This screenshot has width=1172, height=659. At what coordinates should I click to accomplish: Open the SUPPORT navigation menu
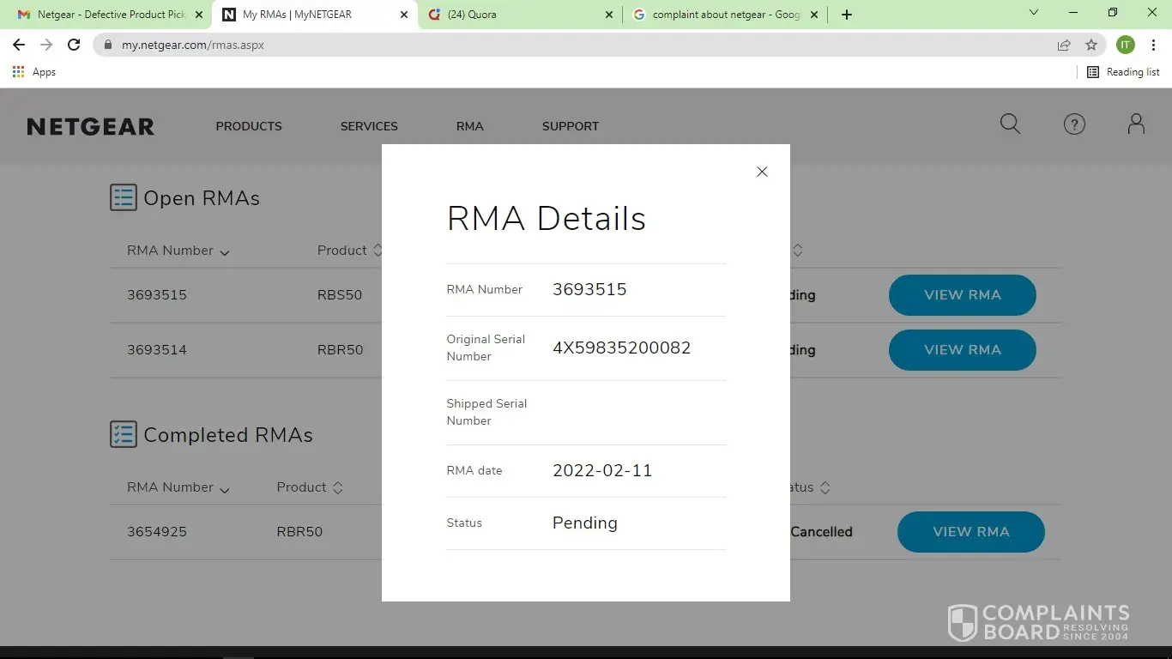click(x=570, y=126)
